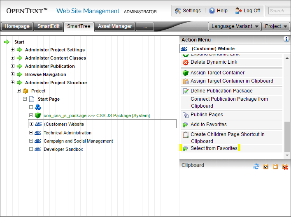Click the Create Children Page Shortcut clipboard icon

(185, 134)
